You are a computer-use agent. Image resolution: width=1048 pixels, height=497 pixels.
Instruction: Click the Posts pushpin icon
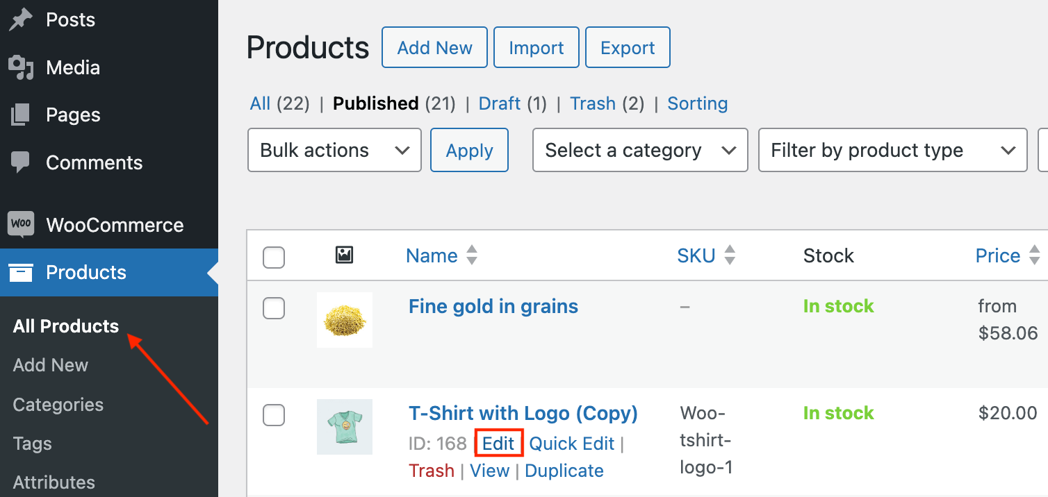21,20
